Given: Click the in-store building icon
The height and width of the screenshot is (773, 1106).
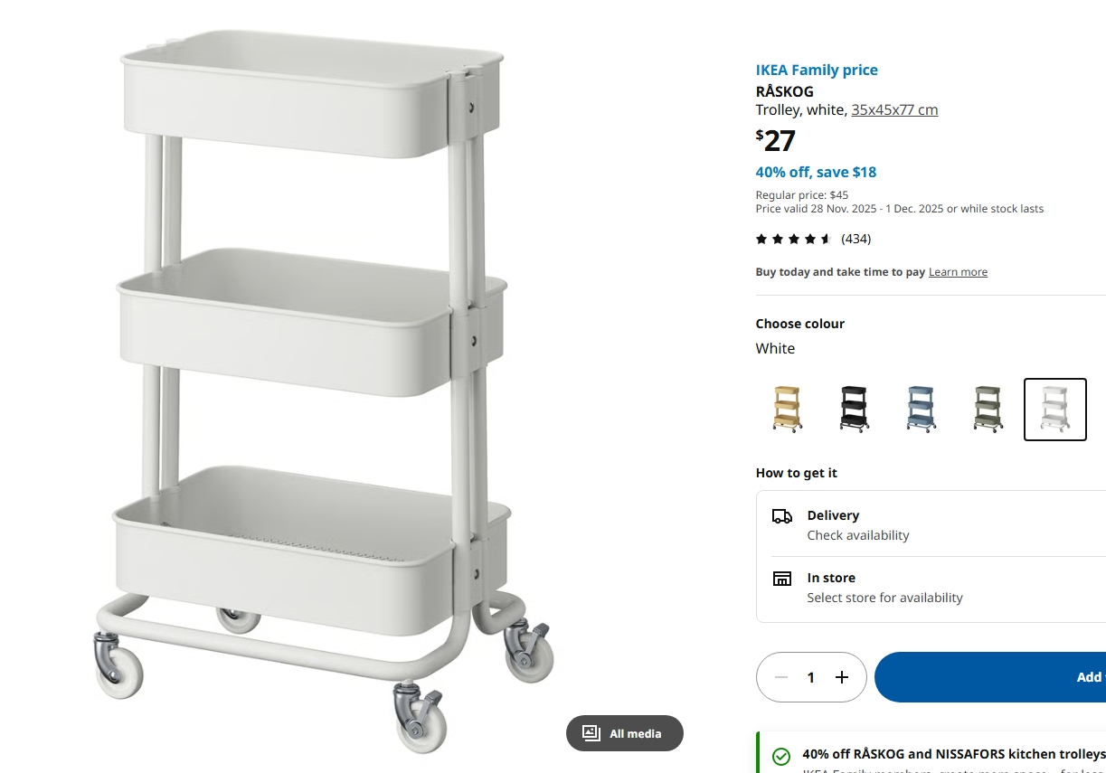Looking at the screenshot, I should [x=781, y=579].
